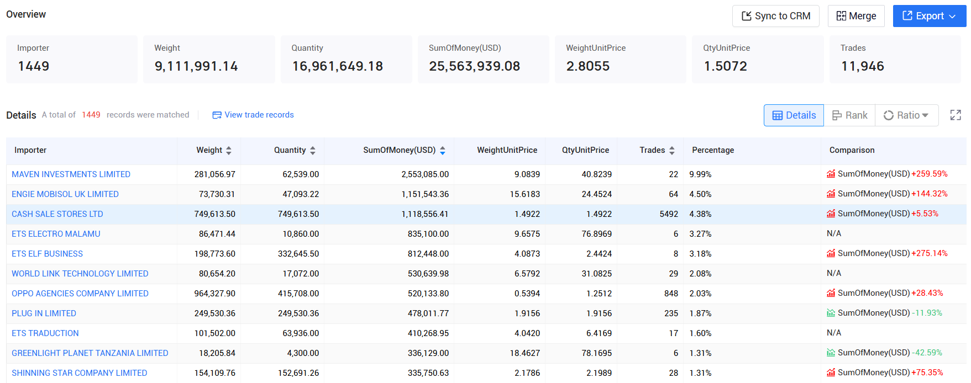Image resolution: width=971 pixels, height=383 pixels.
Task: Click the Quantity 16,961,649.18 overview card
Action: tap(347, 59)
